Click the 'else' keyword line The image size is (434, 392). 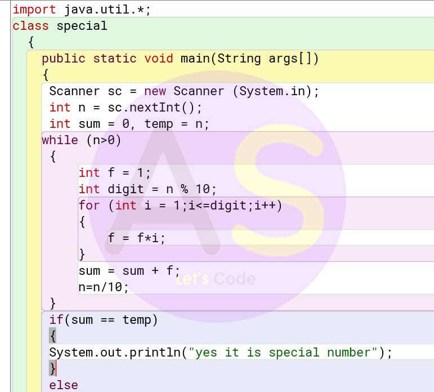(64, 385)
